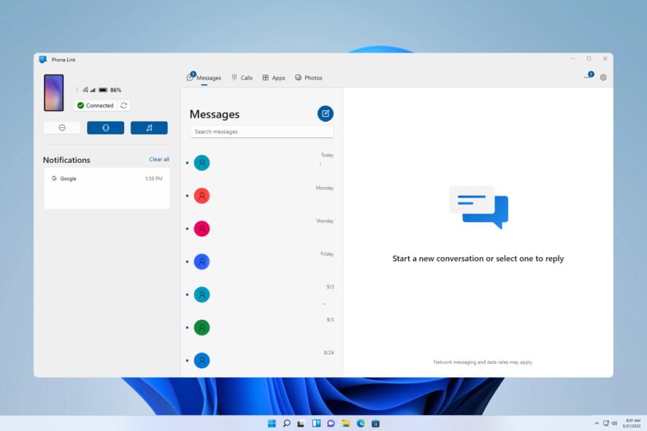Click the network icon in system tray

(x=605, y=423)
